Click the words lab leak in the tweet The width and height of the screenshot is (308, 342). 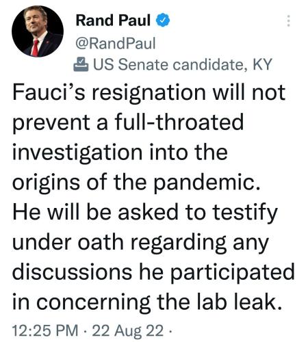click(237, 302)
